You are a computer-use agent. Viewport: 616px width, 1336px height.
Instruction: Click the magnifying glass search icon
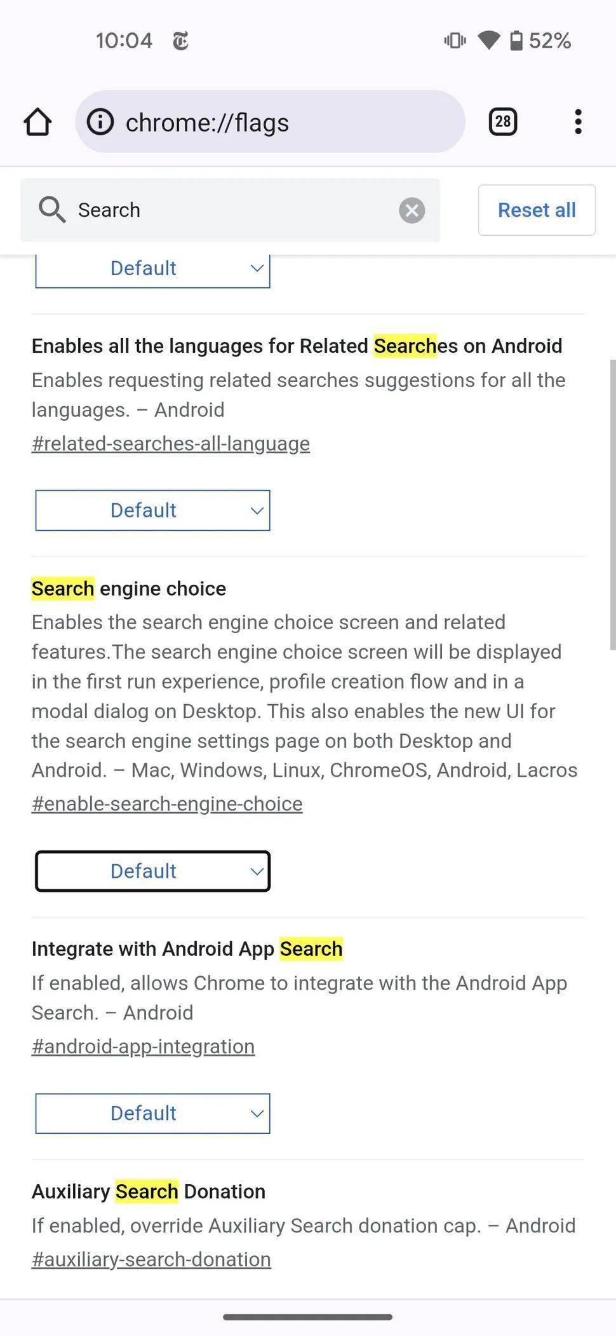52,210
